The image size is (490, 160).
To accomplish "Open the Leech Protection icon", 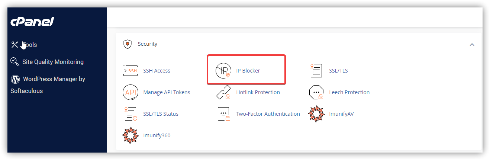I will coord(316,92).
